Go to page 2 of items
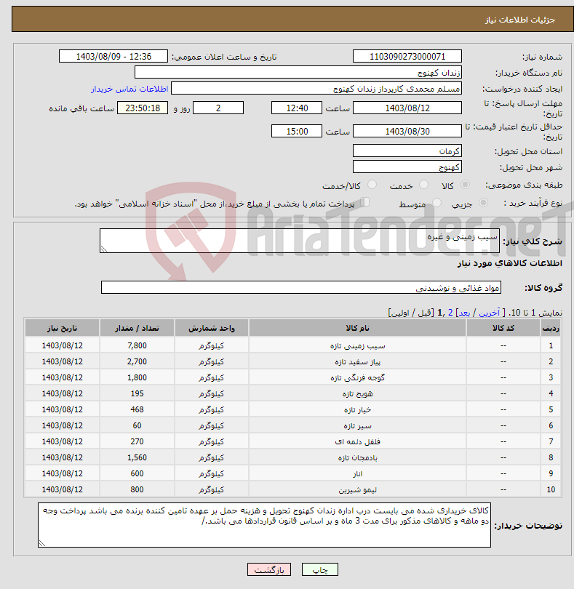 tap(450, 313)
